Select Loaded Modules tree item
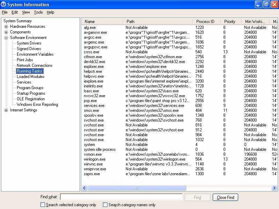The width and height of the screenshot is (279, 209). click(x=30, y=77)
